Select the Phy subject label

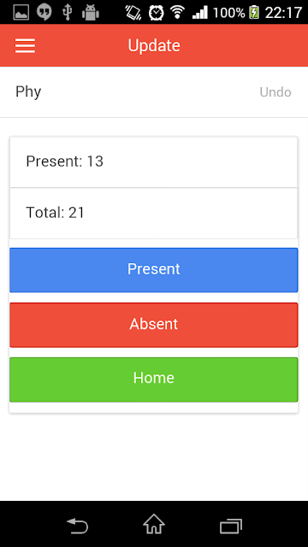[x=28, y=92]
